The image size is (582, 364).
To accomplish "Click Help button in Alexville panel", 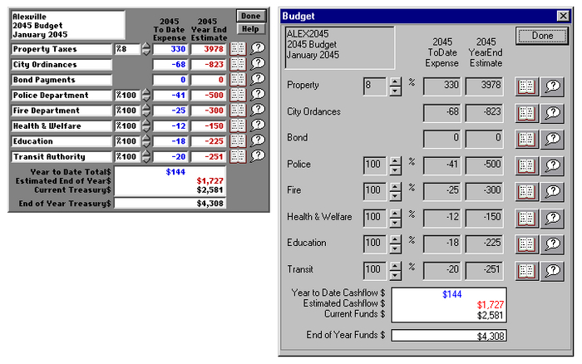I will 250,29.
